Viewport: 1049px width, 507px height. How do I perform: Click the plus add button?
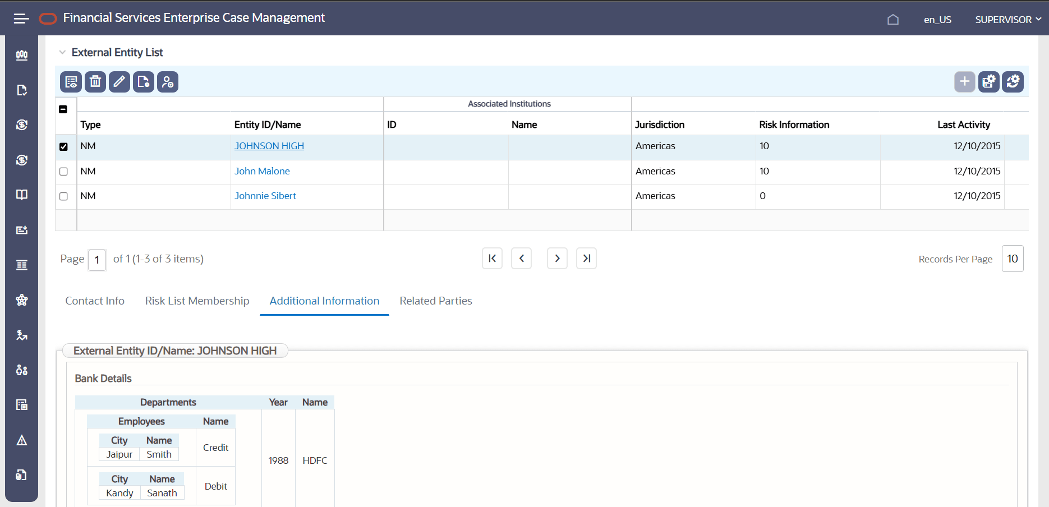(965, 82)
